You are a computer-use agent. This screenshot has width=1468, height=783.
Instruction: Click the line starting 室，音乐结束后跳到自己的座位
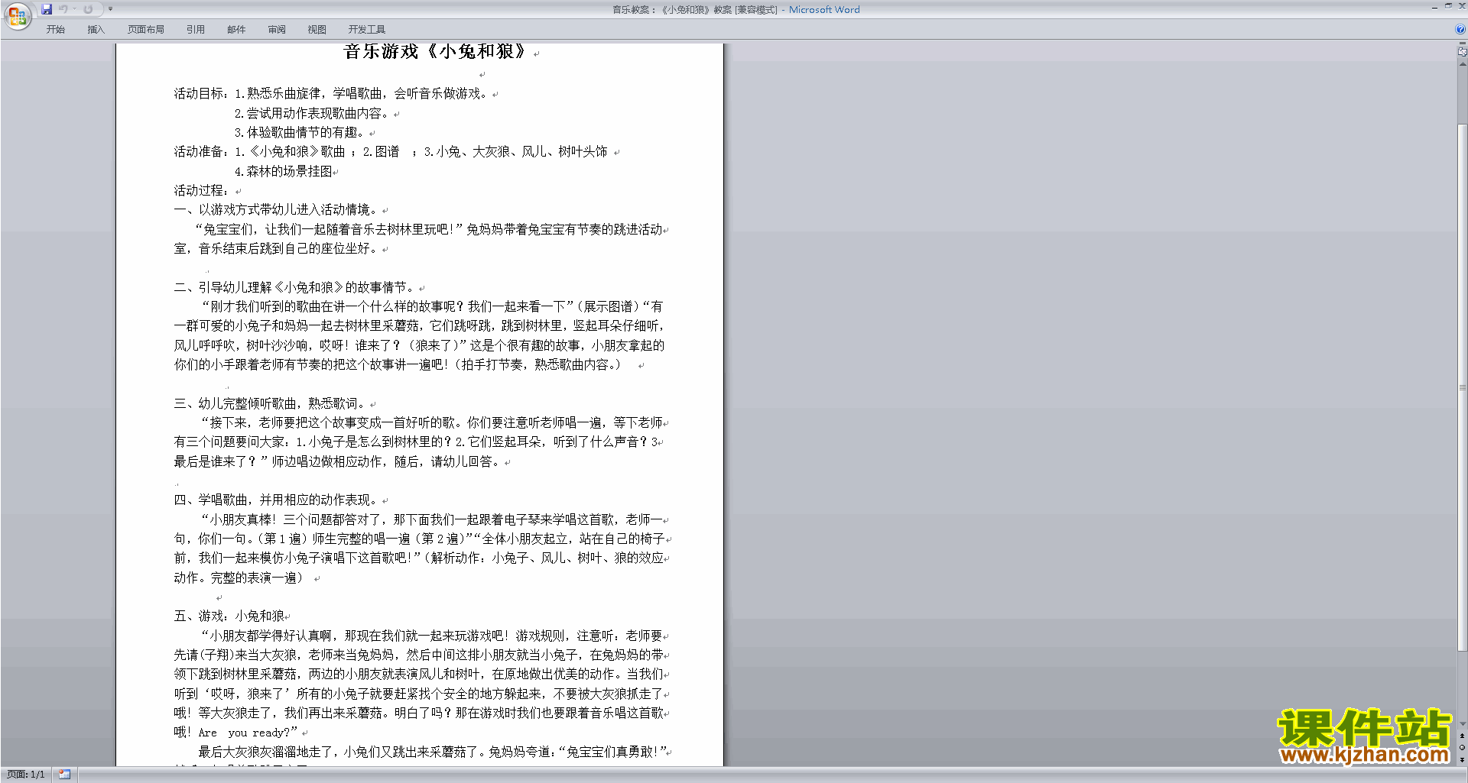[x=275, y=248]
